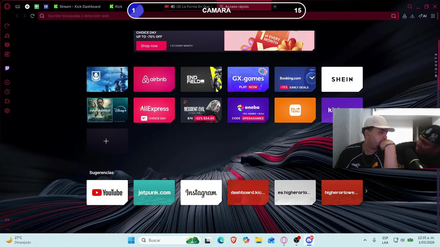440x247 pixels.
Task: Search open tabs with magnifier icon
Action: point(410,7)
